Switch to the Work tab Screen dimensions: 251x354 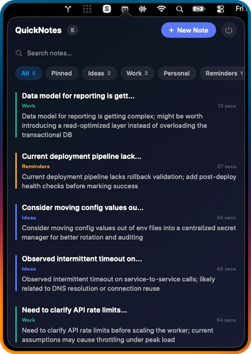[x=137, y=73]
